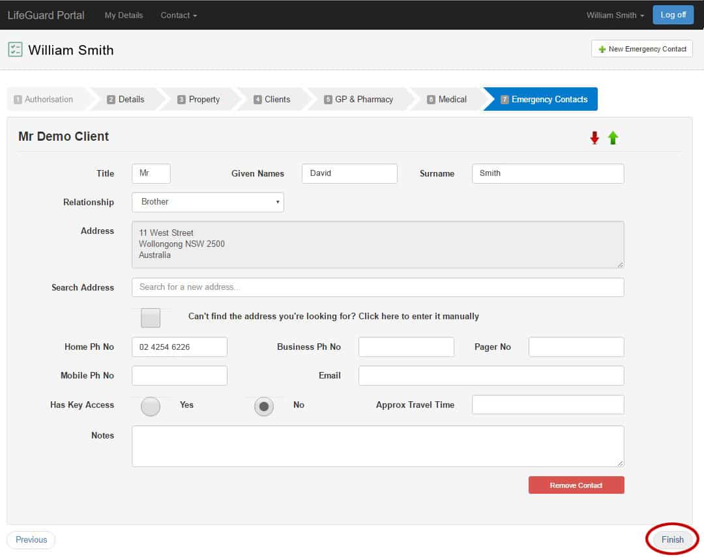The height and width of the screenshot is (557, 704).
Task: Tick the enter address manually checkbox
Action: [151, 317]
